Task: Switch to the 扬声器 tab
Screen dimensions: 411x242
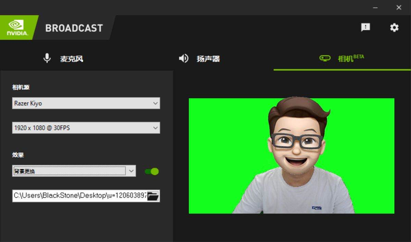Action: point(208,59)
